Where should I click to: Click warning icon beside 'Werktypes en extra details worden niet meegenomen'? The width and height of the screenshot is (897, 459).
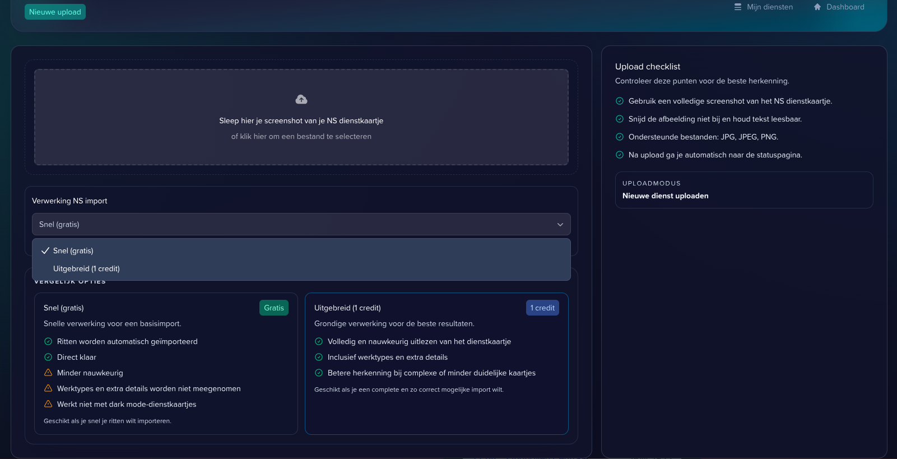coord(48,388)
